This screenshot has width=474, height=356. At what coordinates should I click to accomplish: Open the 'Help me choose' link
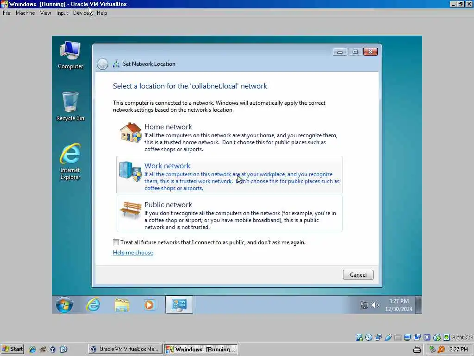(133, 253)
